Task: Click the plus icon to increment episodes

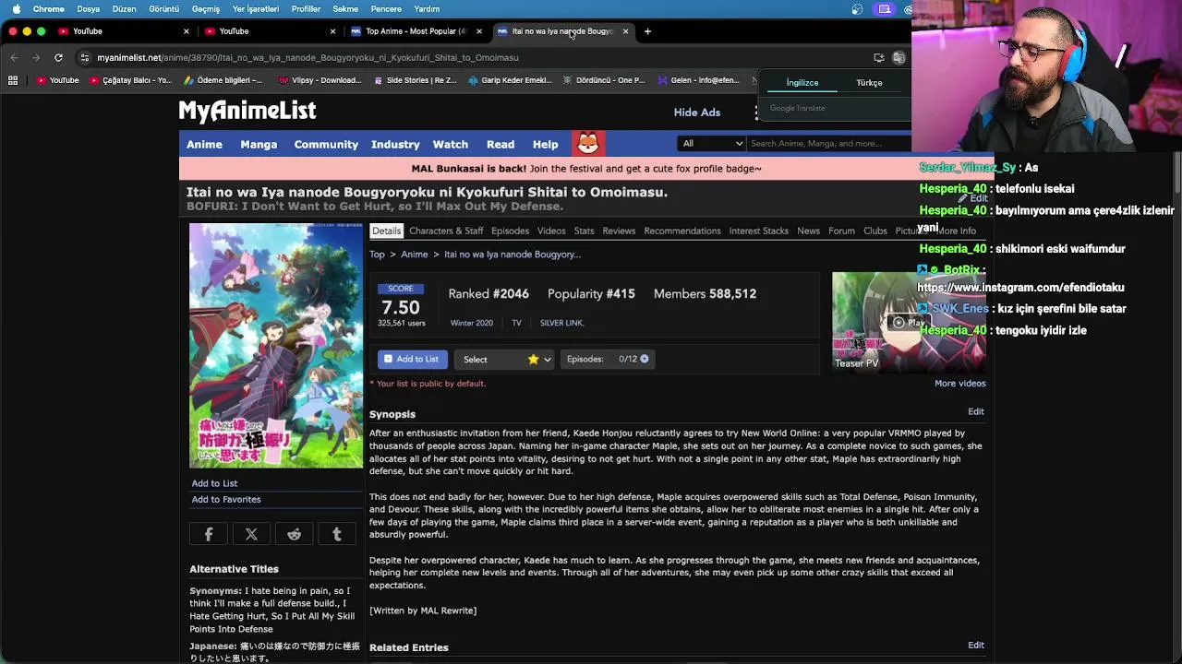Action: click(645, 359)
